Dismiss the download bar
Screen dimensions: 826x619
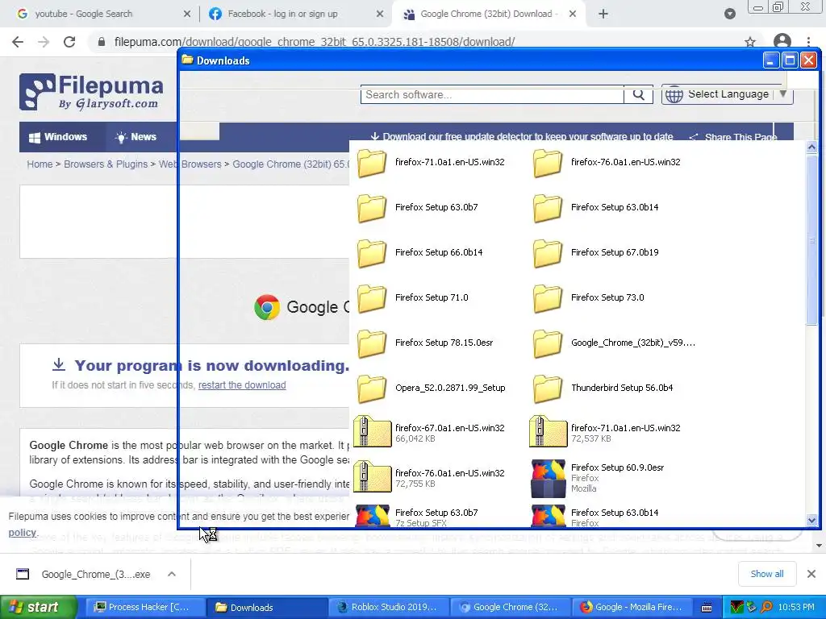point(811,574)
